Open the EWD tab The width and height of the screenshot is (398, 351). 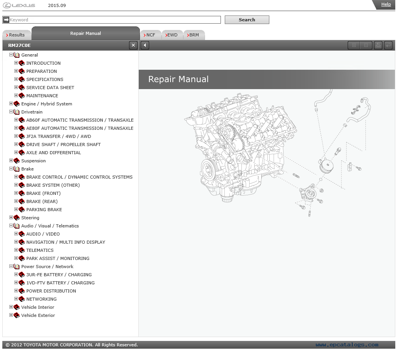(x=172, y=35)
